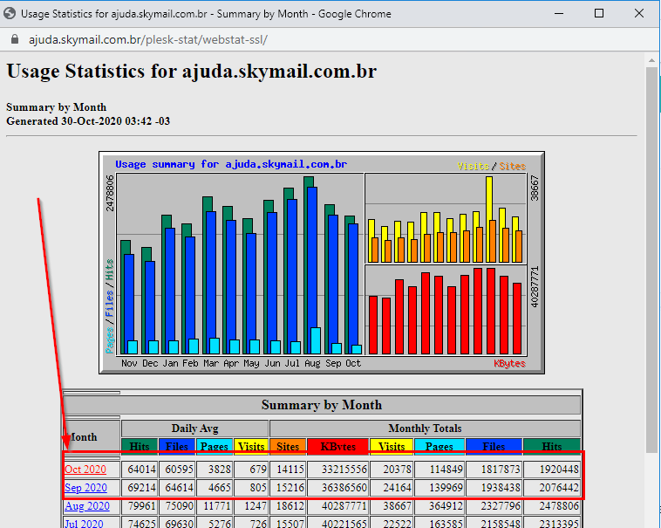This screenshot has width=661, height=528.
Task: Click the globe icon in the title bar
Action: (x=10, y=13)
